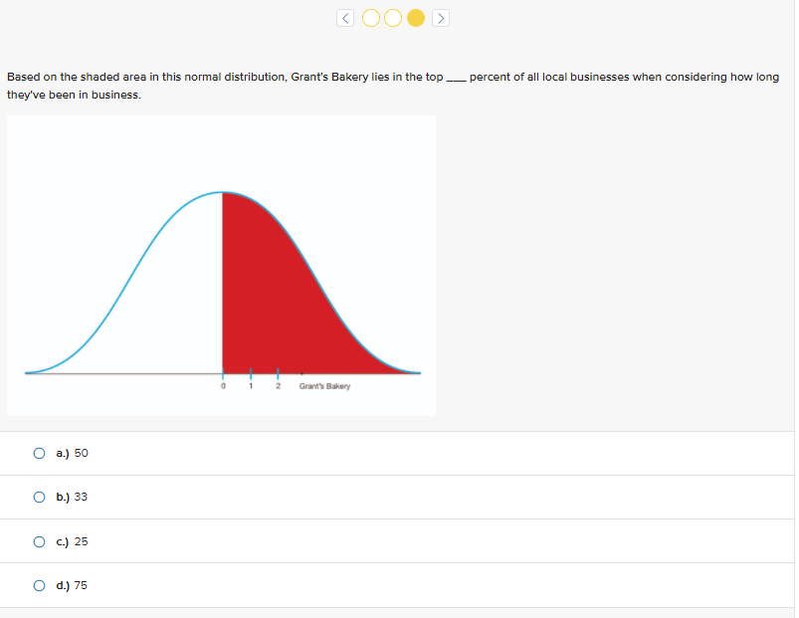799x618 pixels.
Task: Click the answer text labeled 75
Action: [x=72, y=585]
